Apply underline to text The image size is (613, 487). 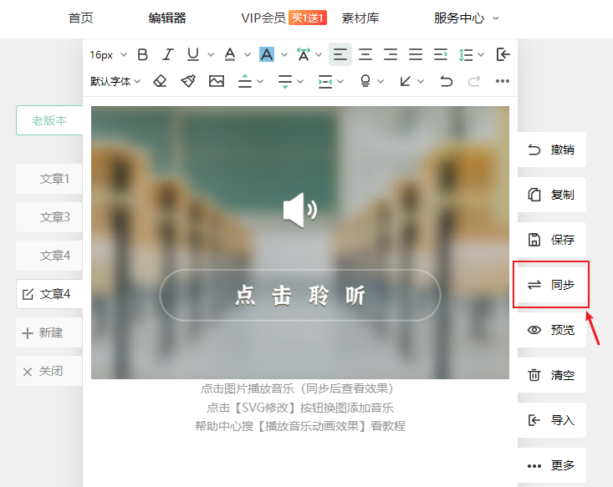pos(192,54)
